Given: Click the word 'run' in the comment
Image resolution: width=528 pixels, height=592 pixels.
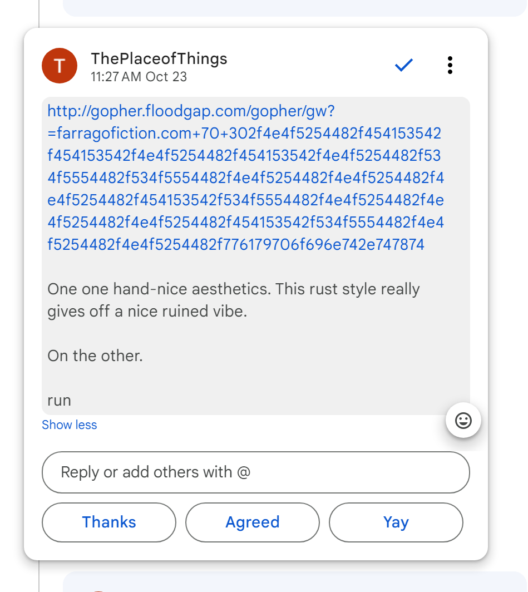Looking at the screenshot, I should (x=60, y=400).
